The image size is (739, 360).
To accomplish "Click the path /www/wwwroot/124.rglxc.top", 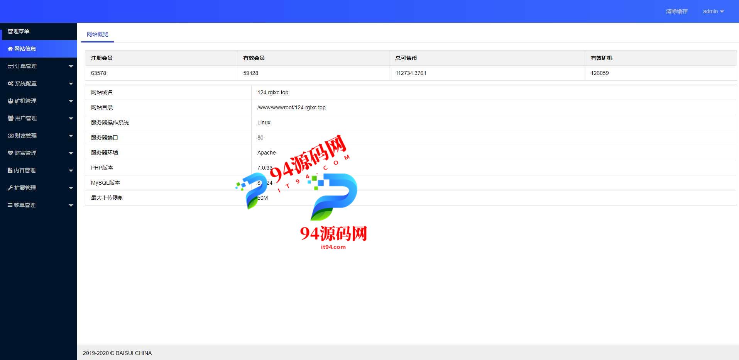I will (291, 107).
